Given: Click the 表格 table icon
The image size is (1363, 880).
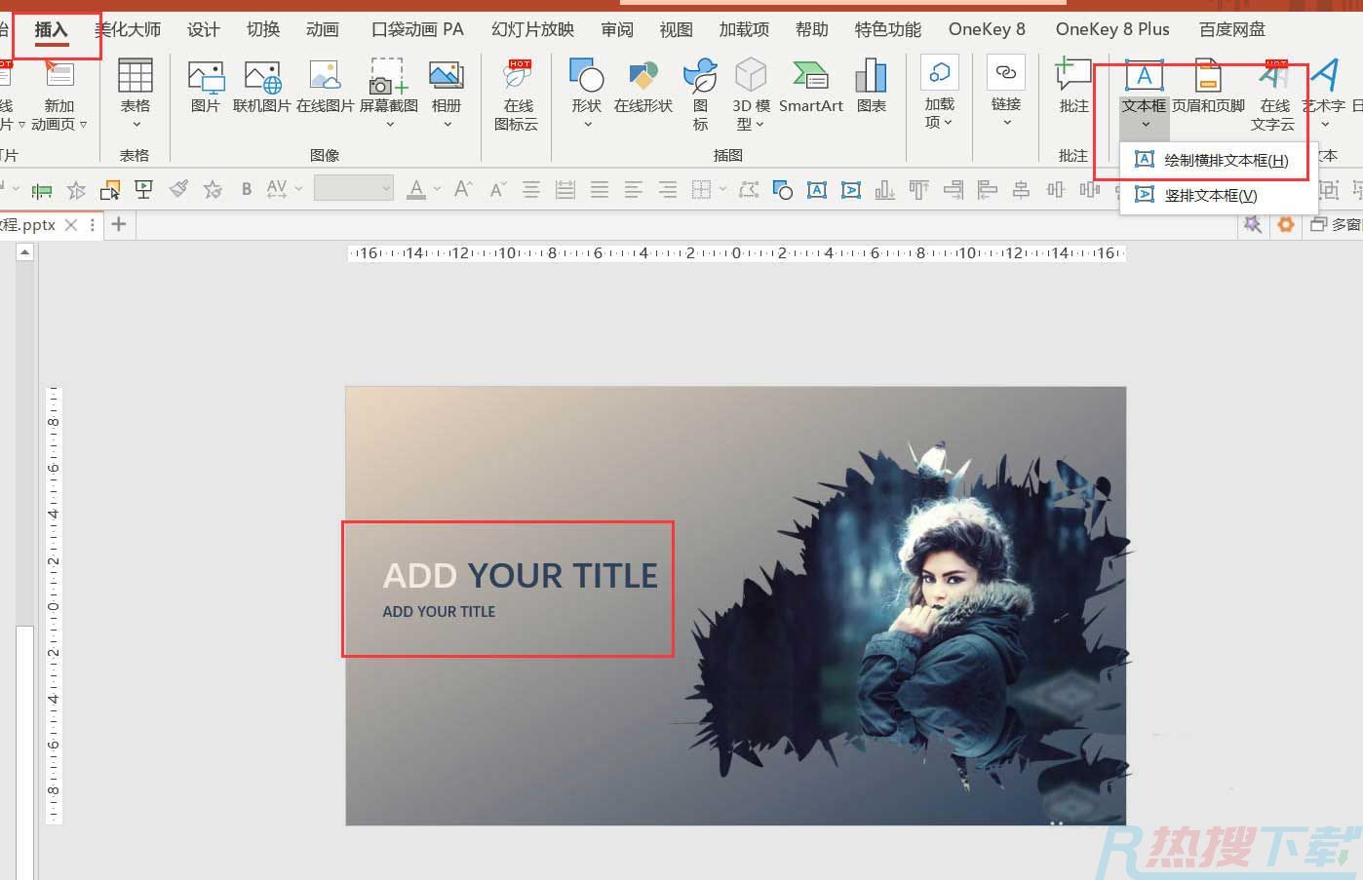Looking at the screenshot, I should coord(135,86).
